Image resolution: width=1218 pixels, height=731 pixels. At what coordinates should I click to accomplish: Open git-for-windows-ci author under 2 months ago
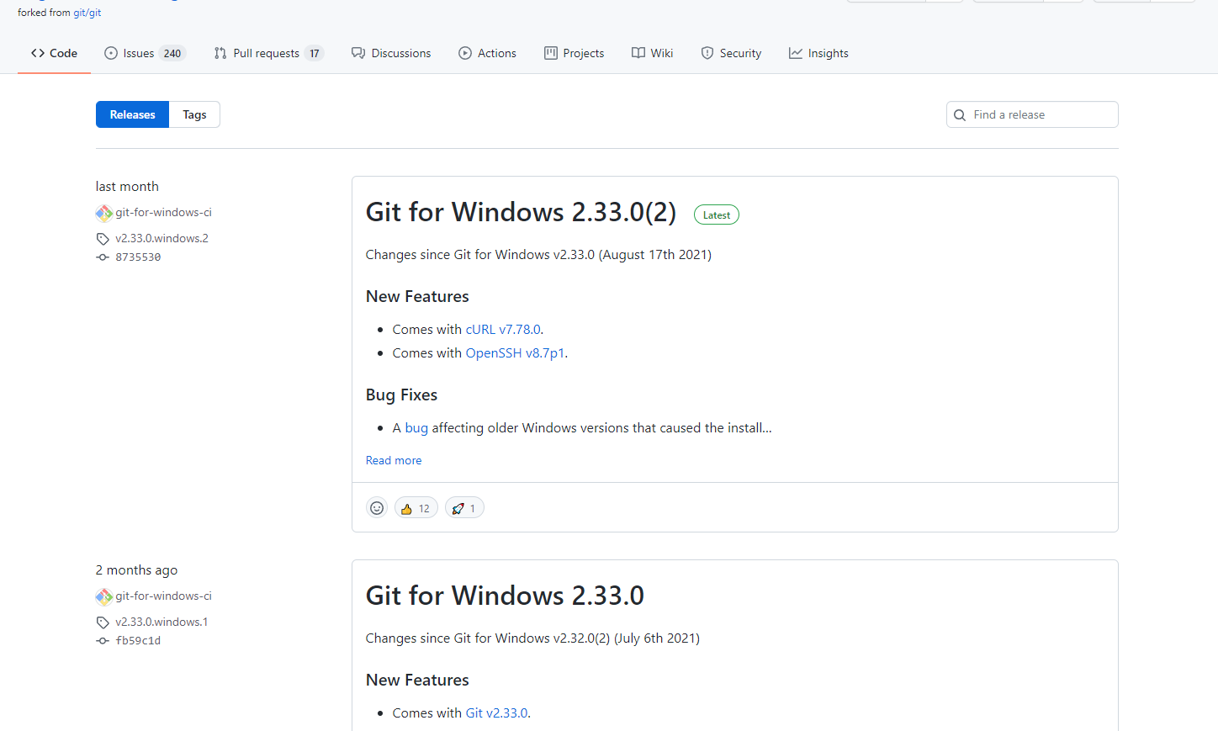(163, 596)
